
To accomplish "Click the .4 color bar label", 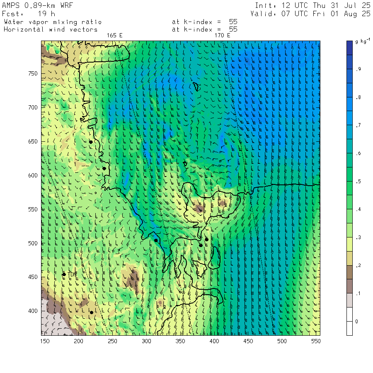I will (x=358, y=209).
